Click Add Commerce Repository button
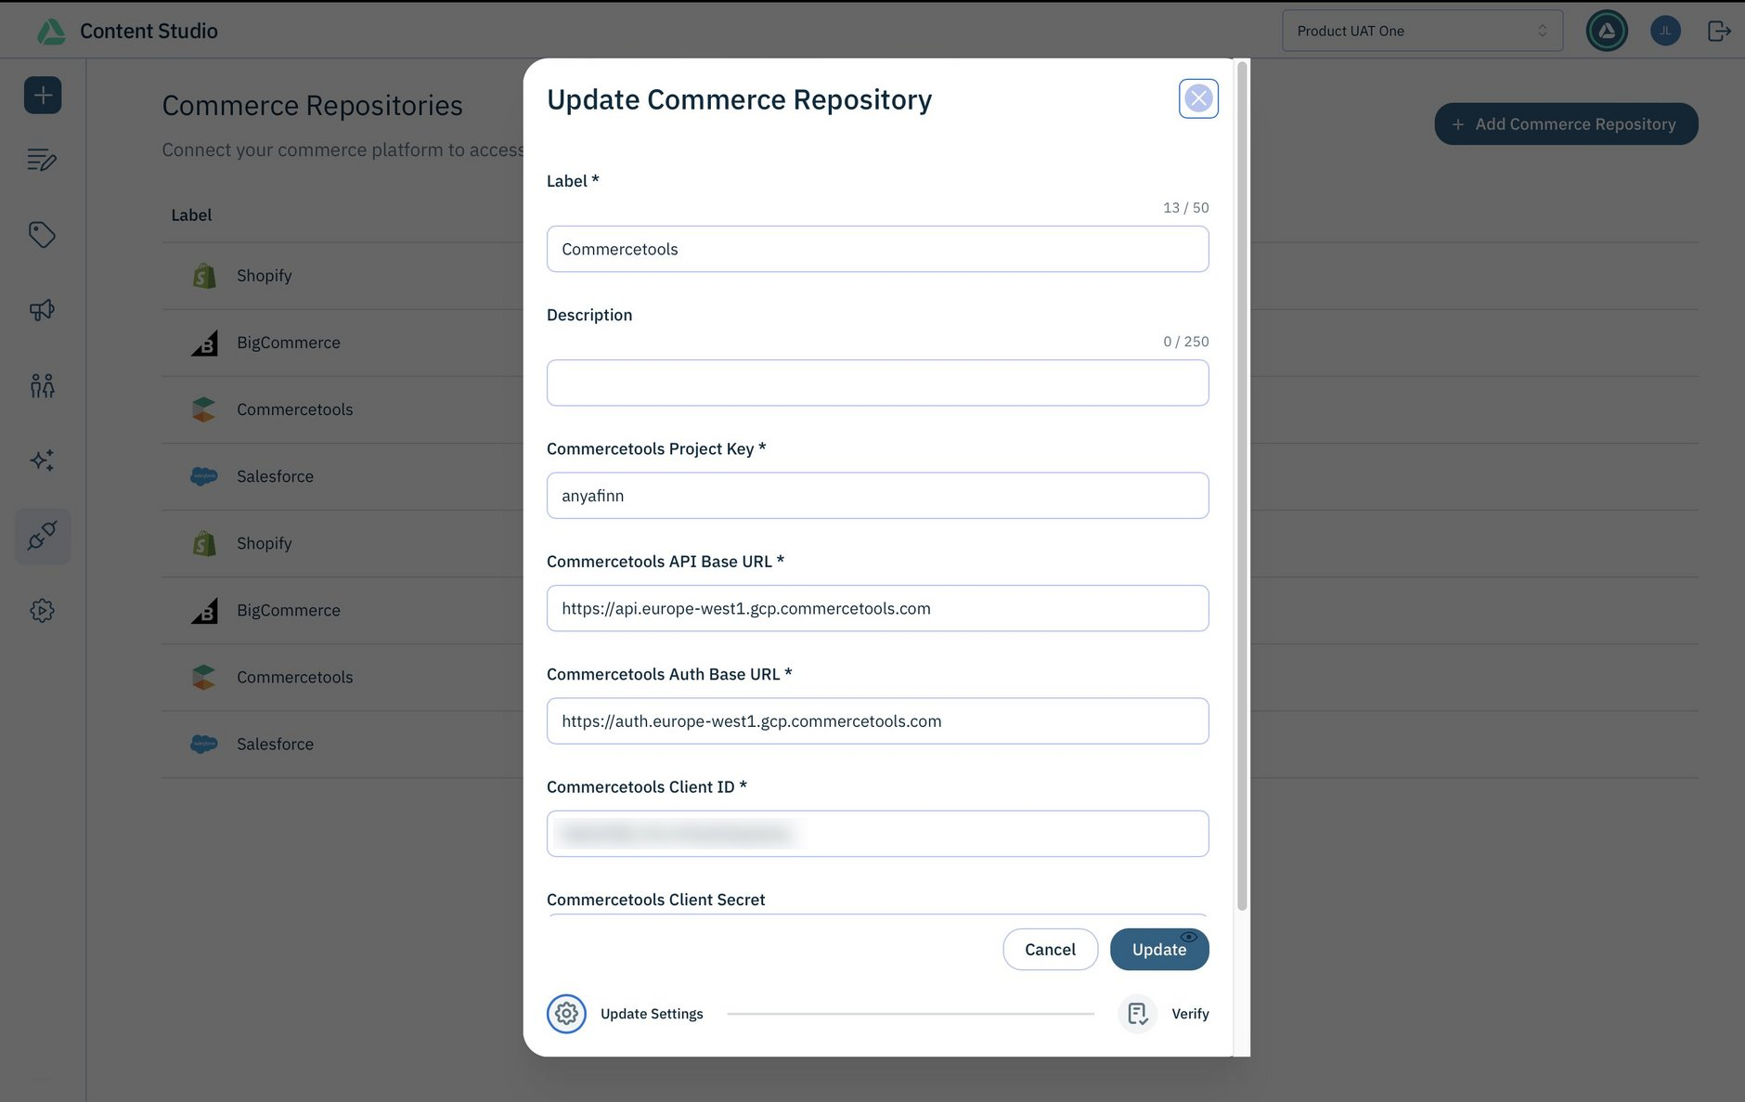1745x1102 pixels. click(x=1566, y=123)
